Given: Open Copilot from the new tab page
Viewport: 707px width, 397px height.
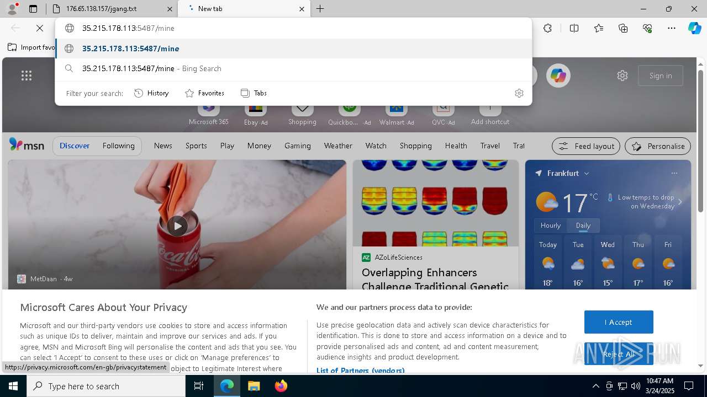Looking at the screenshot, I should click(558, 76).
